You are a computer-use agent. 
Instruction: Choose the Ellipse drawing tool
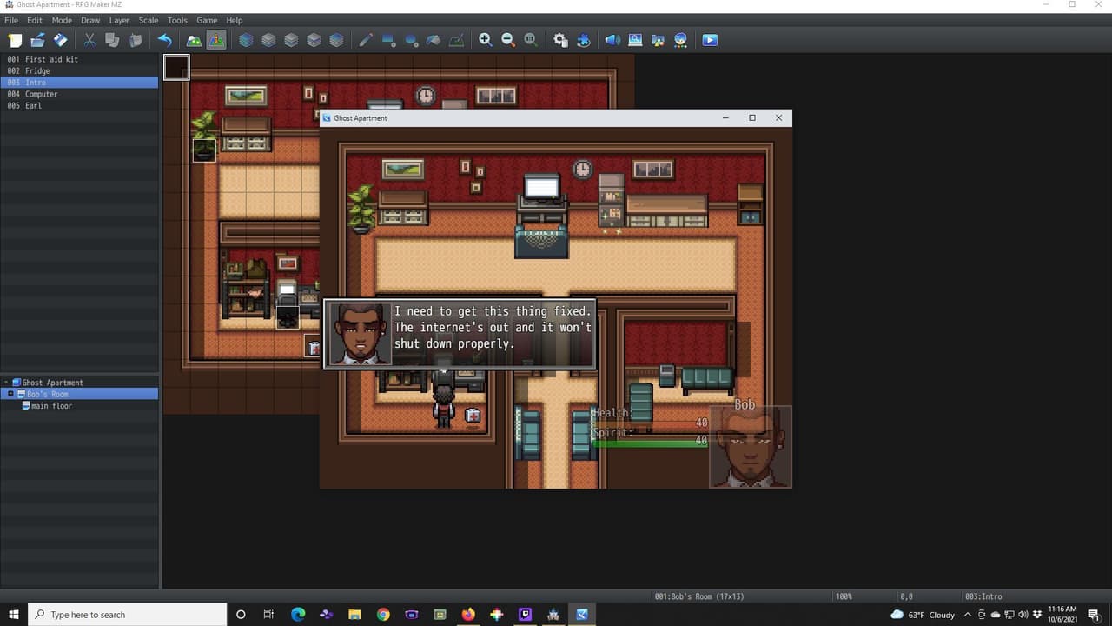[411, 40]
